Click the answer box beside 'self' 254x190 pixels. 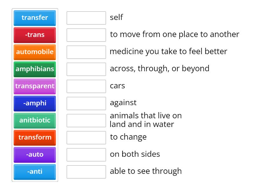point(86,18)
